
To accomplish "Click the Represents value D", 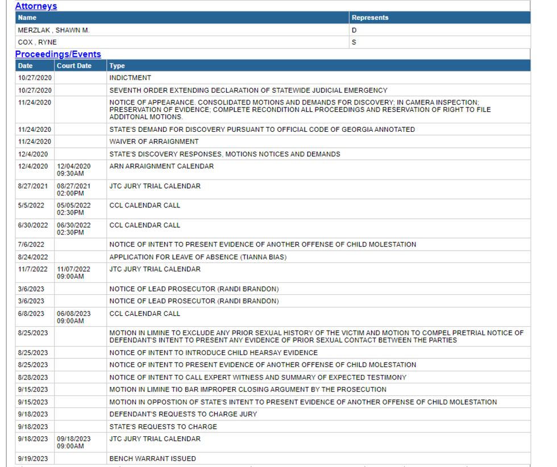I will tap(354, 30).
